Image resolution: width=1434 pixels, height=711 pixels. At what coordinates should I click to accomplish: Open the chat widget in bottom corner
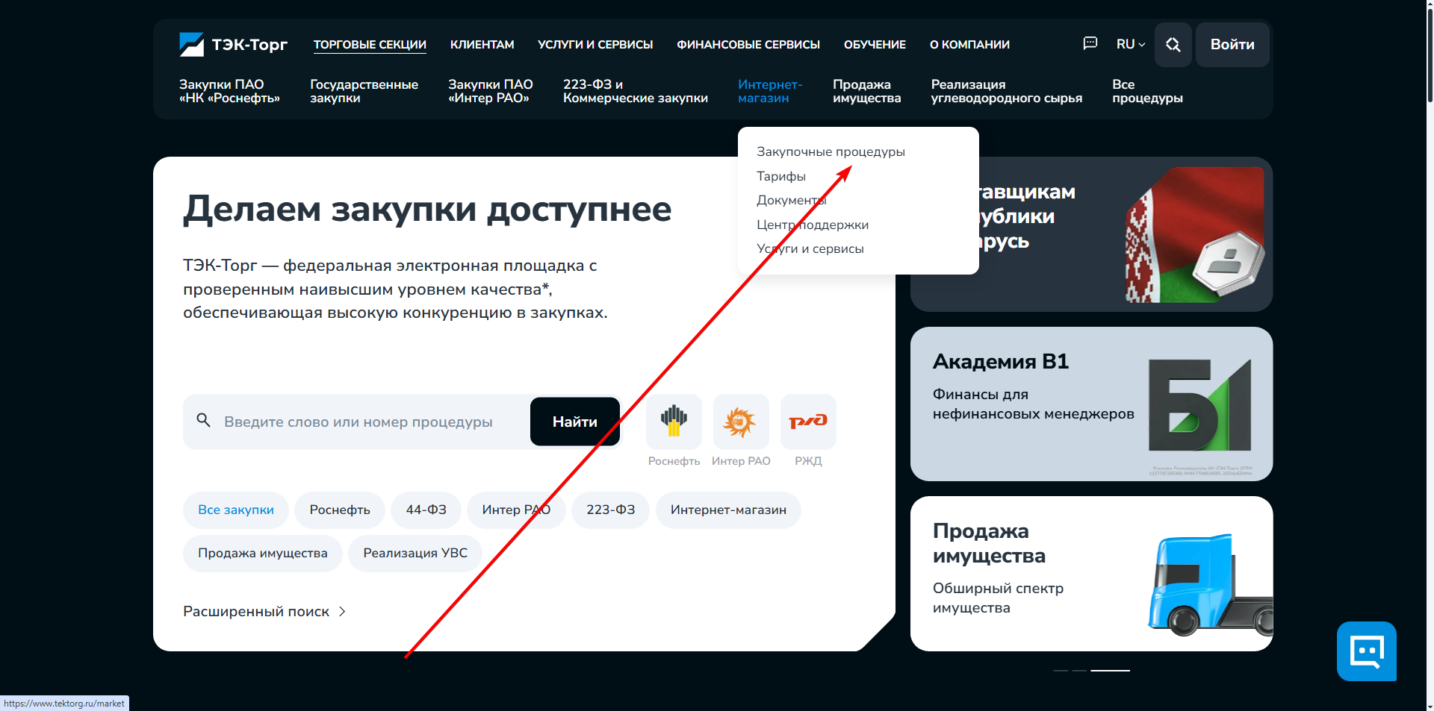1367,651
